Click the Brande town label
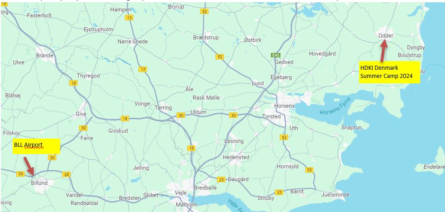This screenshot has height=212, width=445. pos(45,55)
